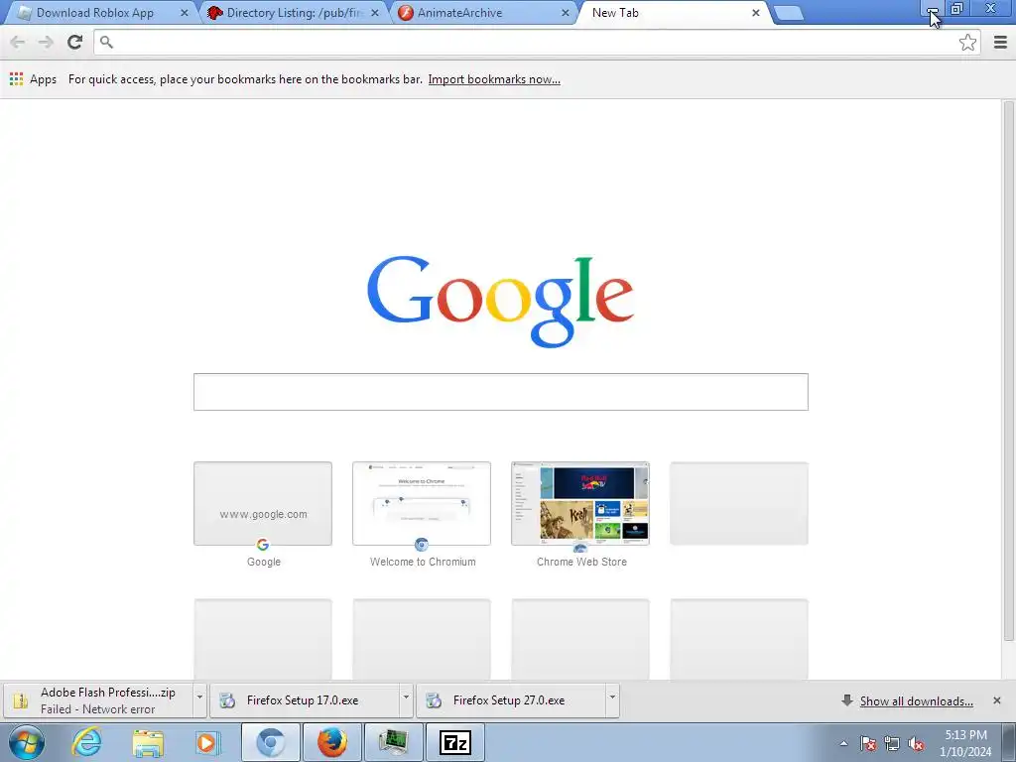The height and width of the screenshot is (762, 1016).
Task: Click the Welcome to Chromium caption
Action: click(x=423, y=562)
